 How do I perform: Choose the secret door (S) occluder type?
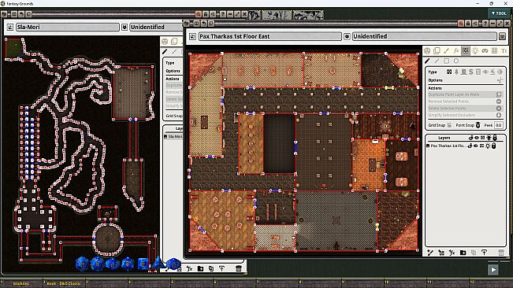click(x=470, y=72)
